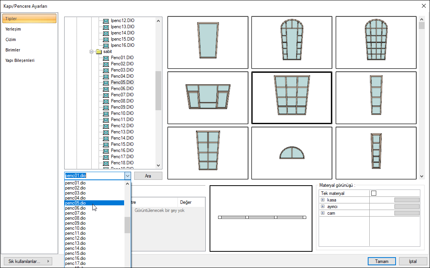Open the Yerleşim settings tab
430x268 pixels.
tap(13, 29)
